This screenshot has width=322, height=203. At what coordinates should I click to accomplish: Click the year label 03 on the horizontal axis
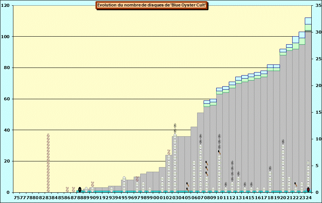[175, 198]
